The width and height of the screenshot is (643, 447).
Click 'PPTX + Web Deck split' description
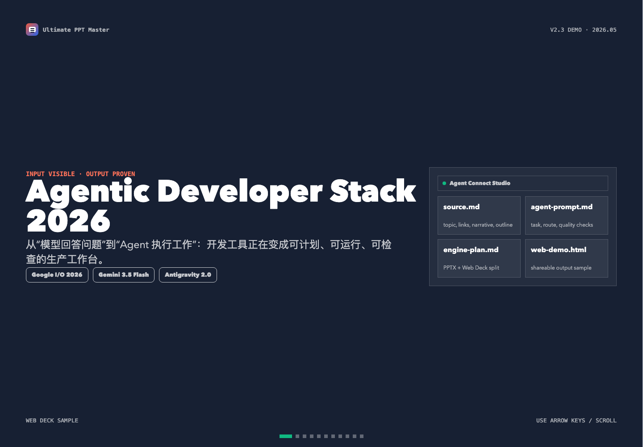click(471, 268)
